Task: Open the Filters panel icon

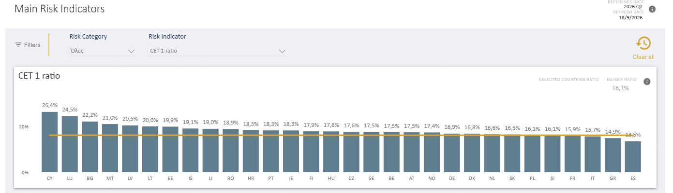Action: (x=18, y=45)
